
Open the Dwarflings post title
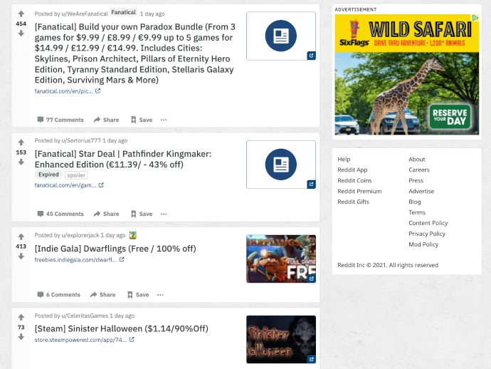[115, 249]
